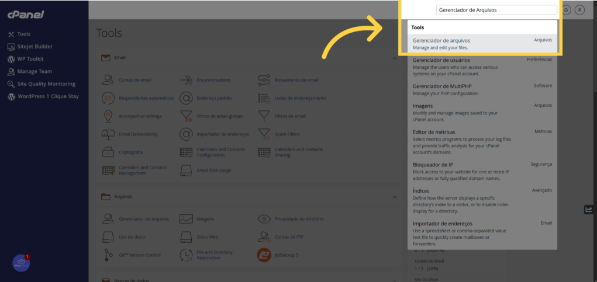This screenshot has height=282, width=597.
Task: Open File and Directory Restoration link
Action: point(215,255)
